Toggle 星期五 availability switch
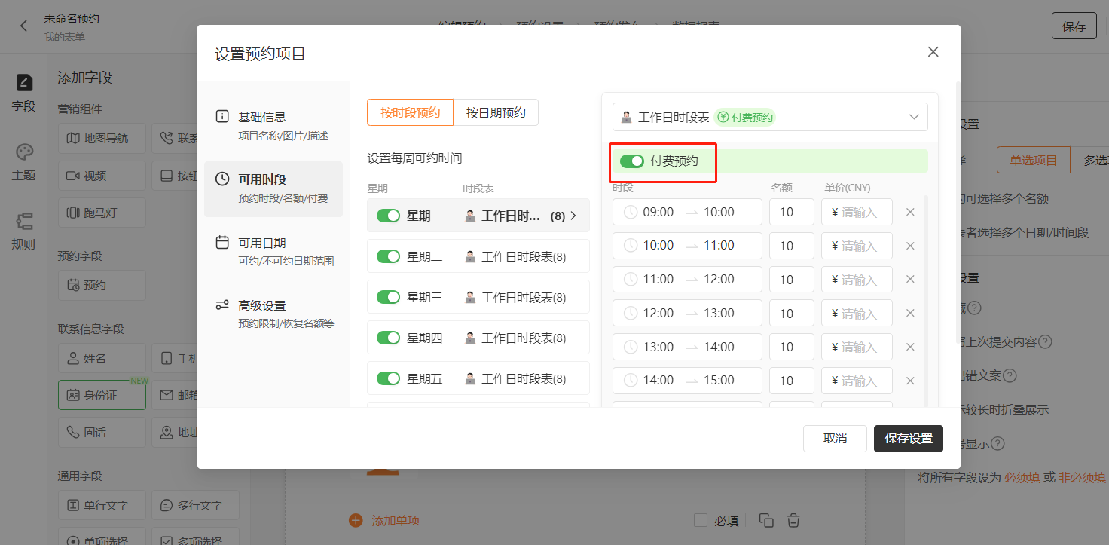The height and width of the screenshot is (545, 1109). (389, 378)
